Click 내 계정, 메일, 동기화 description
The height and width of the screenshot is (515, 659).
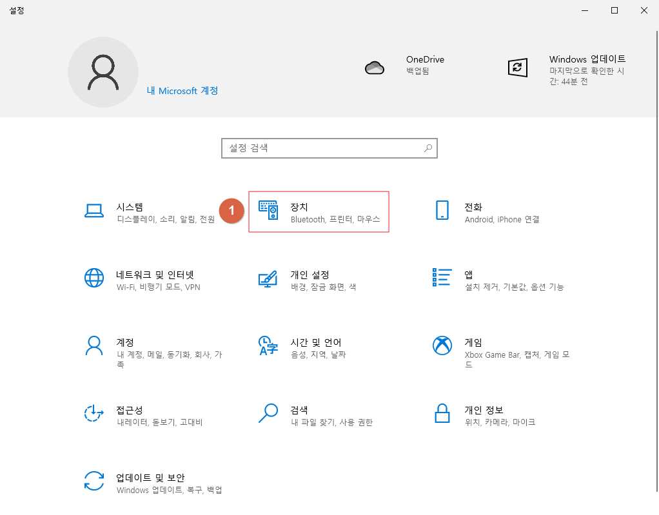point(170,360)
